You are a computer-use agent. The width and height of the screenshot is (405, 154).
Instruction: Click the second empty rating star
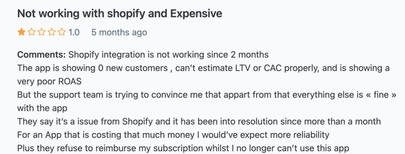32,32
